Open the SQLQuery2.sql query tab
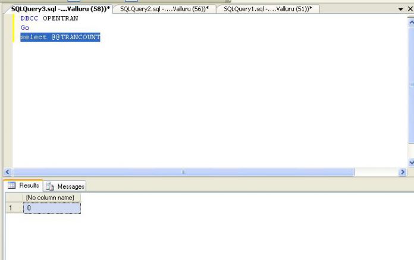Screen dimensions: 414x260 [164, 9]
